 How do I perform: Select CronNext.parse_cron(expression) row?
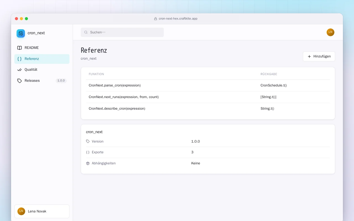click(208, 86)
